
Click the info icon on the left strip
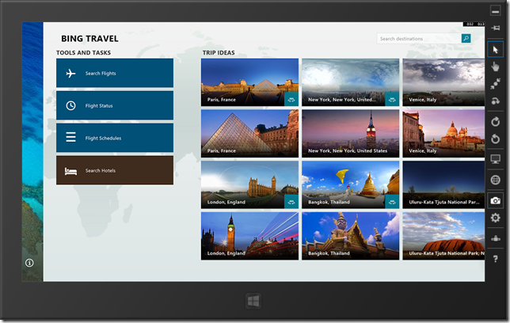point(29,263)
